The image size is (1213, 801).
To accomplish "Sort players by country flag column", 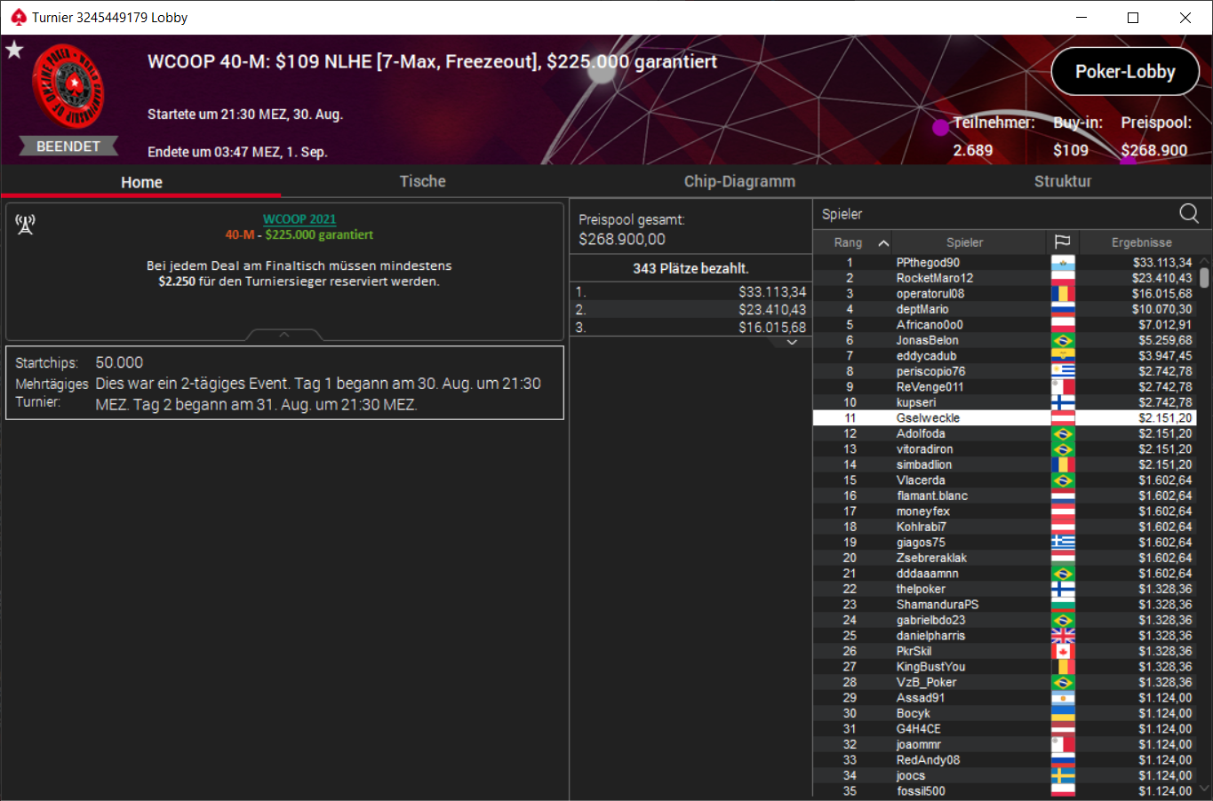I will point(1062,242).
